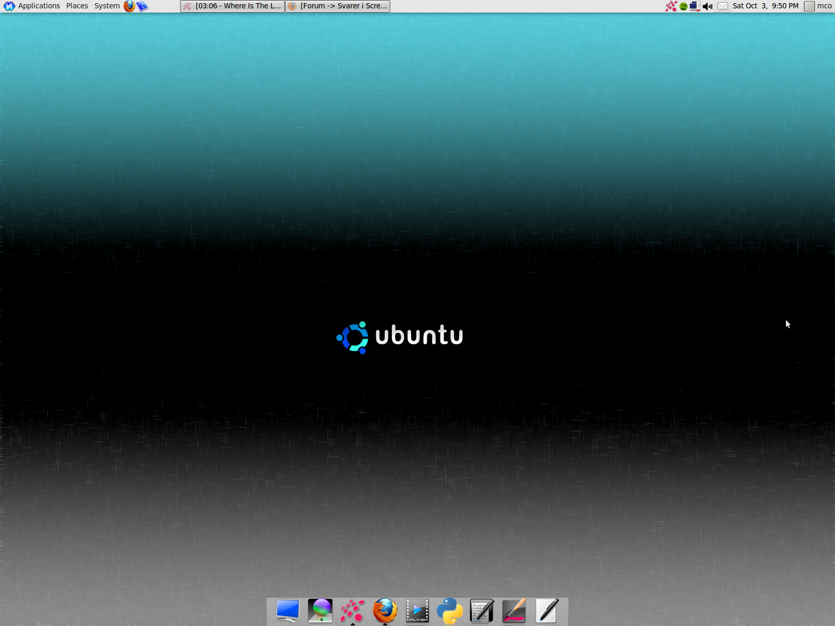Image resolution: width=835 pixels, height=626 pixels.
Task: Open the pink dots music player in dock
Action: (x=353, y=611)
